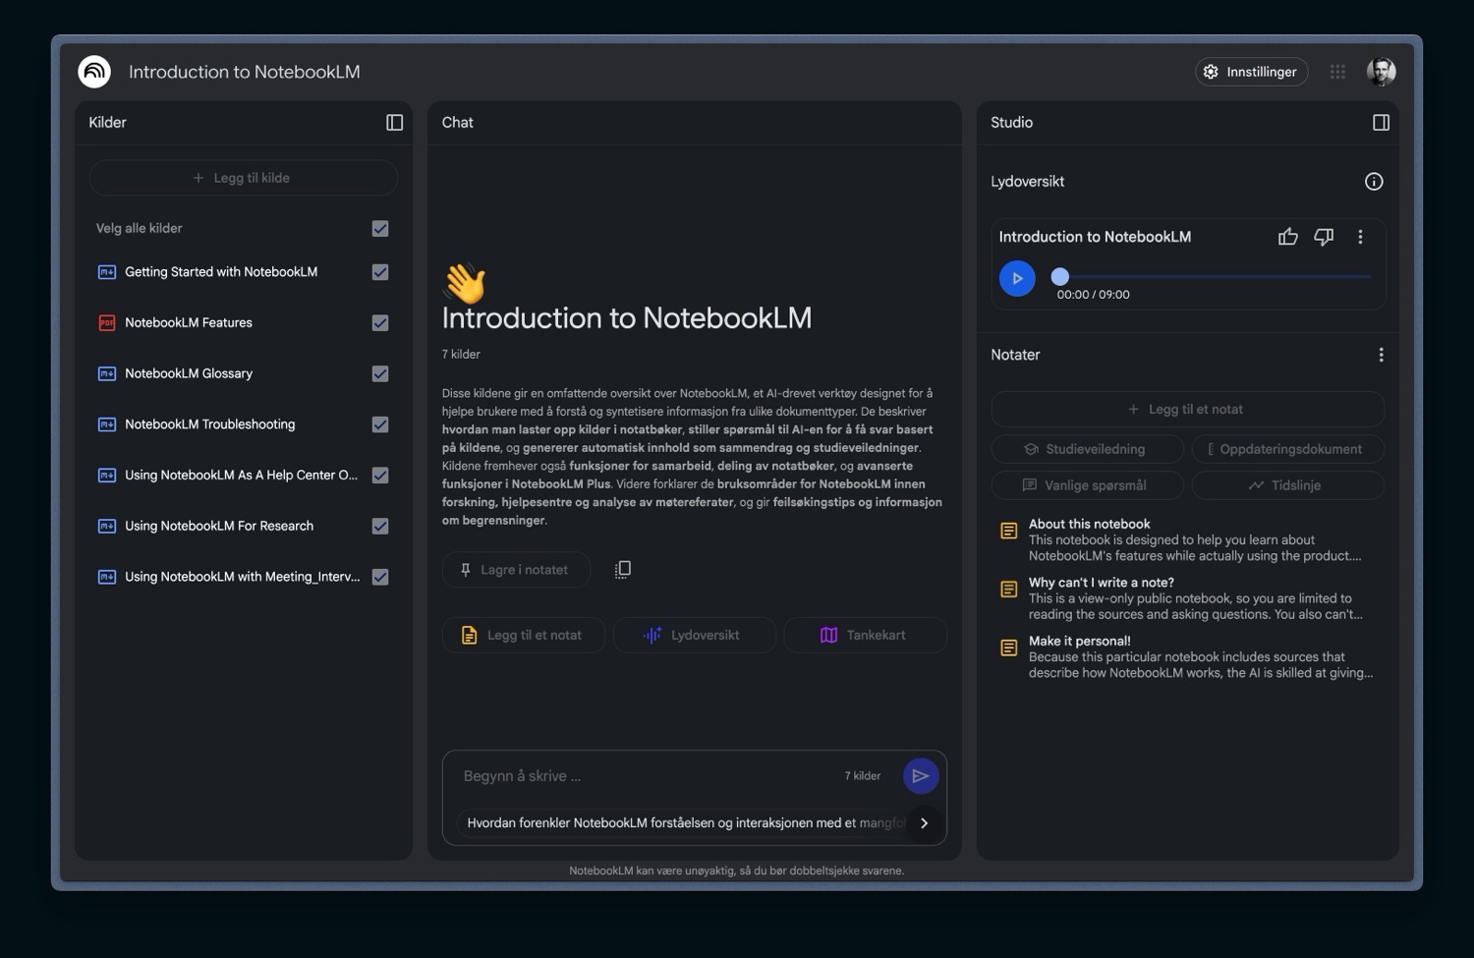Open the Tankekart mind map
The width and height of the screenshot is (1474, 958).
[865, 636]
